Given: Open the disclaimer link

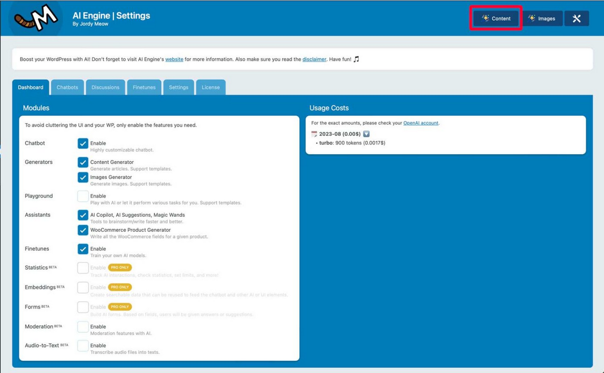Looking at the screenshot, I should (314, 60).
